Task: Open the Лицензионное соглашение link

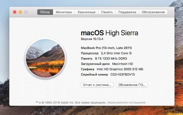Action: click(126, 103)
